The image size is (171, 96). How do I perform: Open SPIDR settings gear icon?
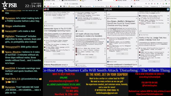click(x=48, y=9)
